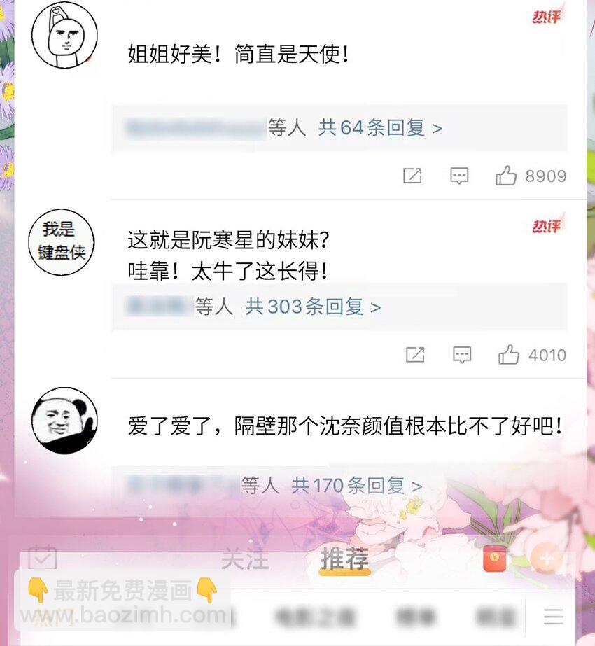595x646 pixels.
Task: Share the 姐姐好美 comment
Action: coord(412,176)
